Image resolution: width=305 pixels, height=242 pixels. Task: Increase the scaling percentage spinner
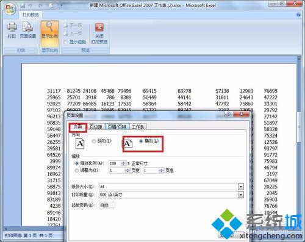[x=123, y=162]
